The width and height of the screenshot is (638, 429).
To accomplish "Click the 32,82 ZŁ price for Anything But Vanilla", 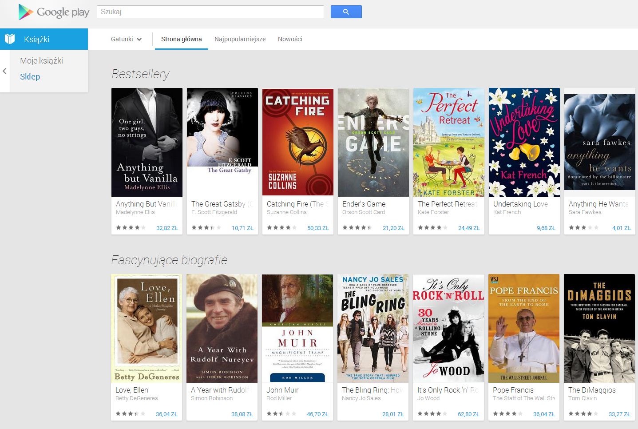I will click(167, 228).
